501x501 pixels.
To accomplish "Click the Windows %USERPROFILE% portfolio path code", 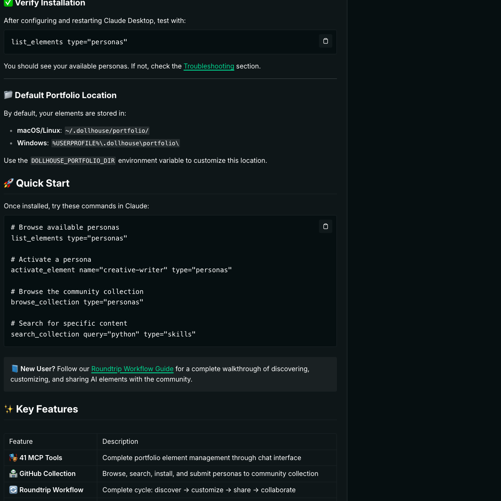I will pos(116,143).
